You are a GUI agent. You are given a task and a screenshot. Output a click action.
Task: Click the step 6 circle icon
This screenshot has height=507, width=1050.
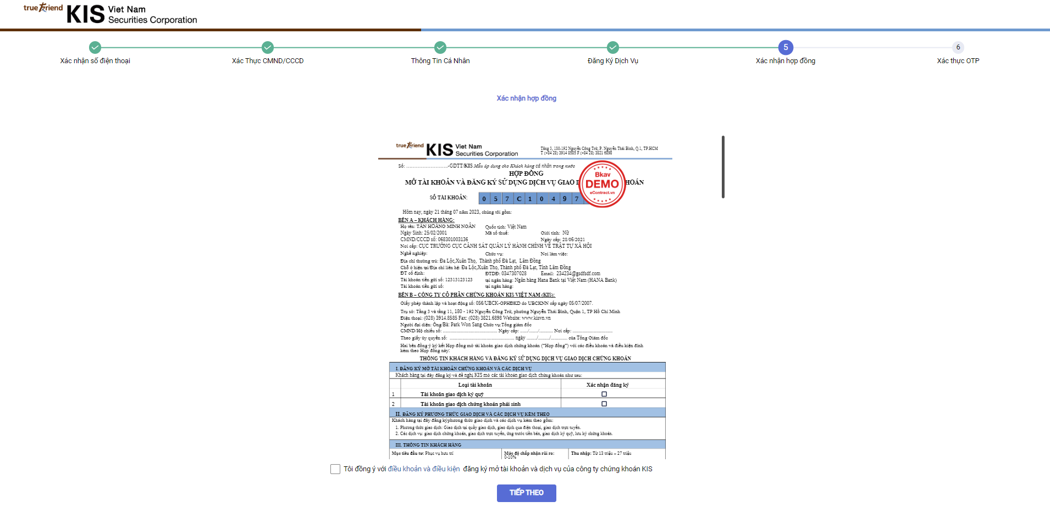click(958, 47)
